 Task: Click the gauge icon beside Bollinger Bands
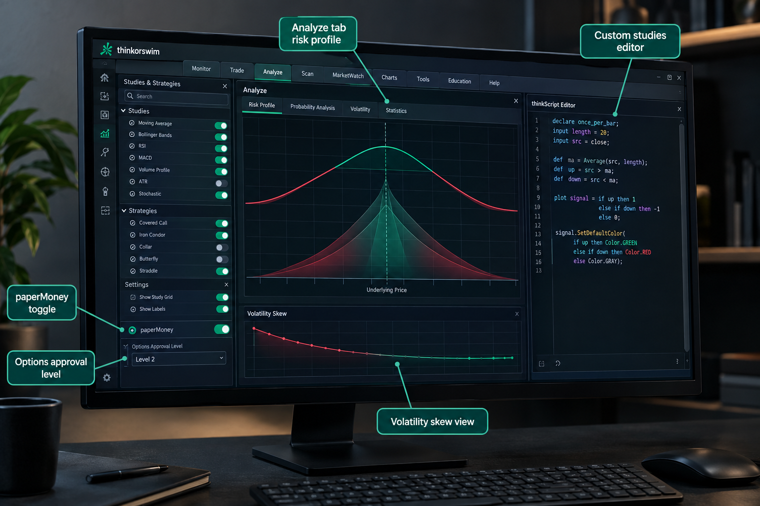coord(132,134)
